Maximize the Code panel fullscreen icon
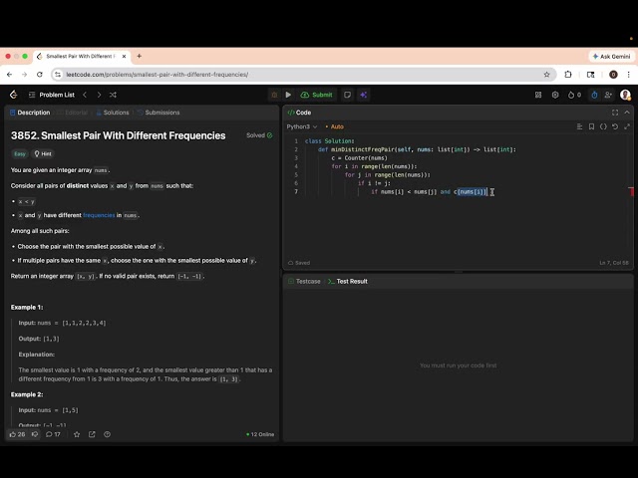 pyautogui.click(x=615, y=113)
